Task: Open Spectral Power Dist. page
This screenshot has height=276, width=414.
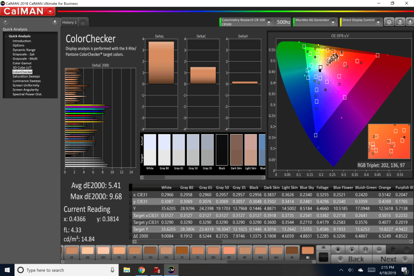Action: pyautogui.click(x=27, y=94)
